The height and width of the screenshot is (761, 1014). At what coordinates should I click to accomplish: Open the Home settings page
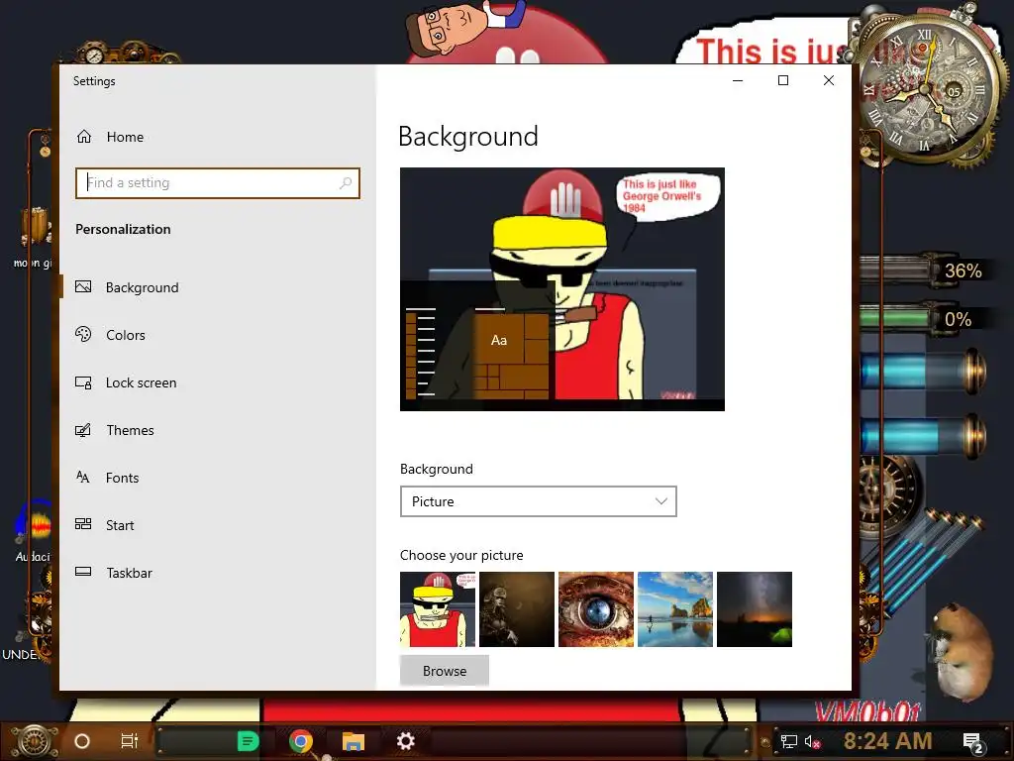coord(125,137)
